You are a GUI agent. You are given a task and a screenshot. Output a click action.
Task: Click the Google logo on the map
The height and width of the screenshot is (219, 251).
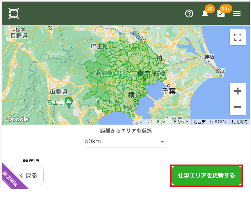point(17,119)
